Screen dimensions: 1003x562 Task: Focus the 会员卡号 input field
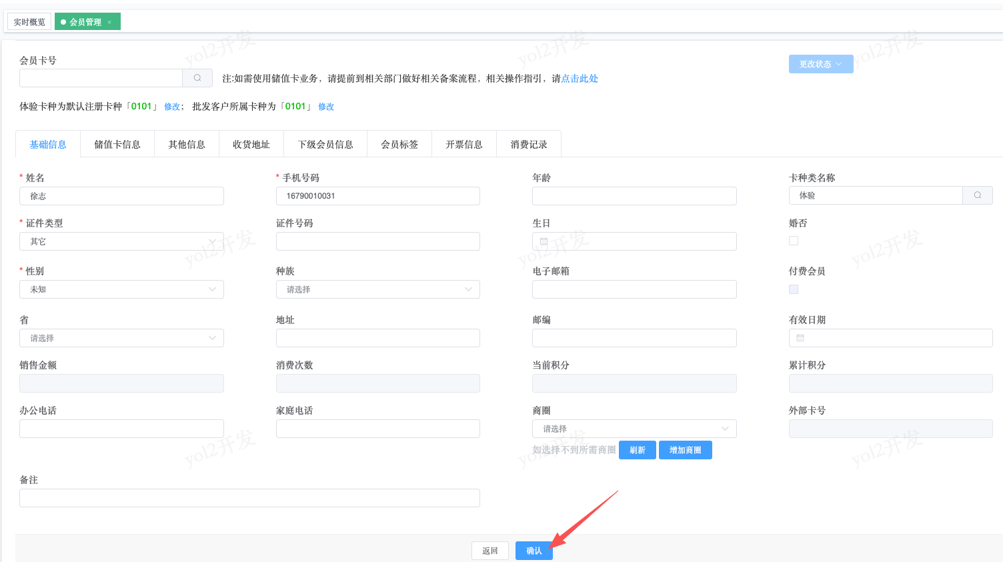101,78
